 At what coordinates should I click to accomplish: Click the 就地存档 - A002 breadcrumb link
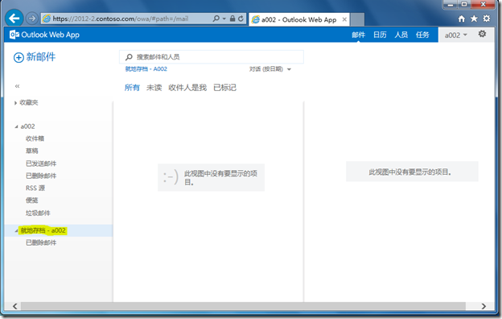tap(146, 69)
